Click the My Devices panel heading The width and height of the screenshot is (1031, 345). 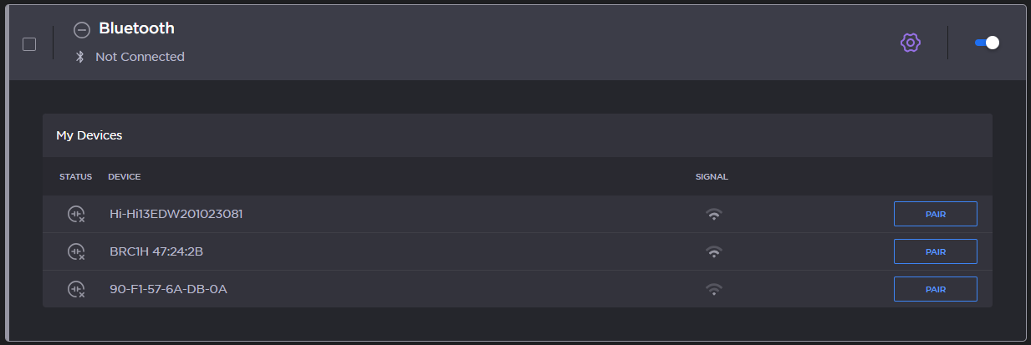tap(89, 134)
